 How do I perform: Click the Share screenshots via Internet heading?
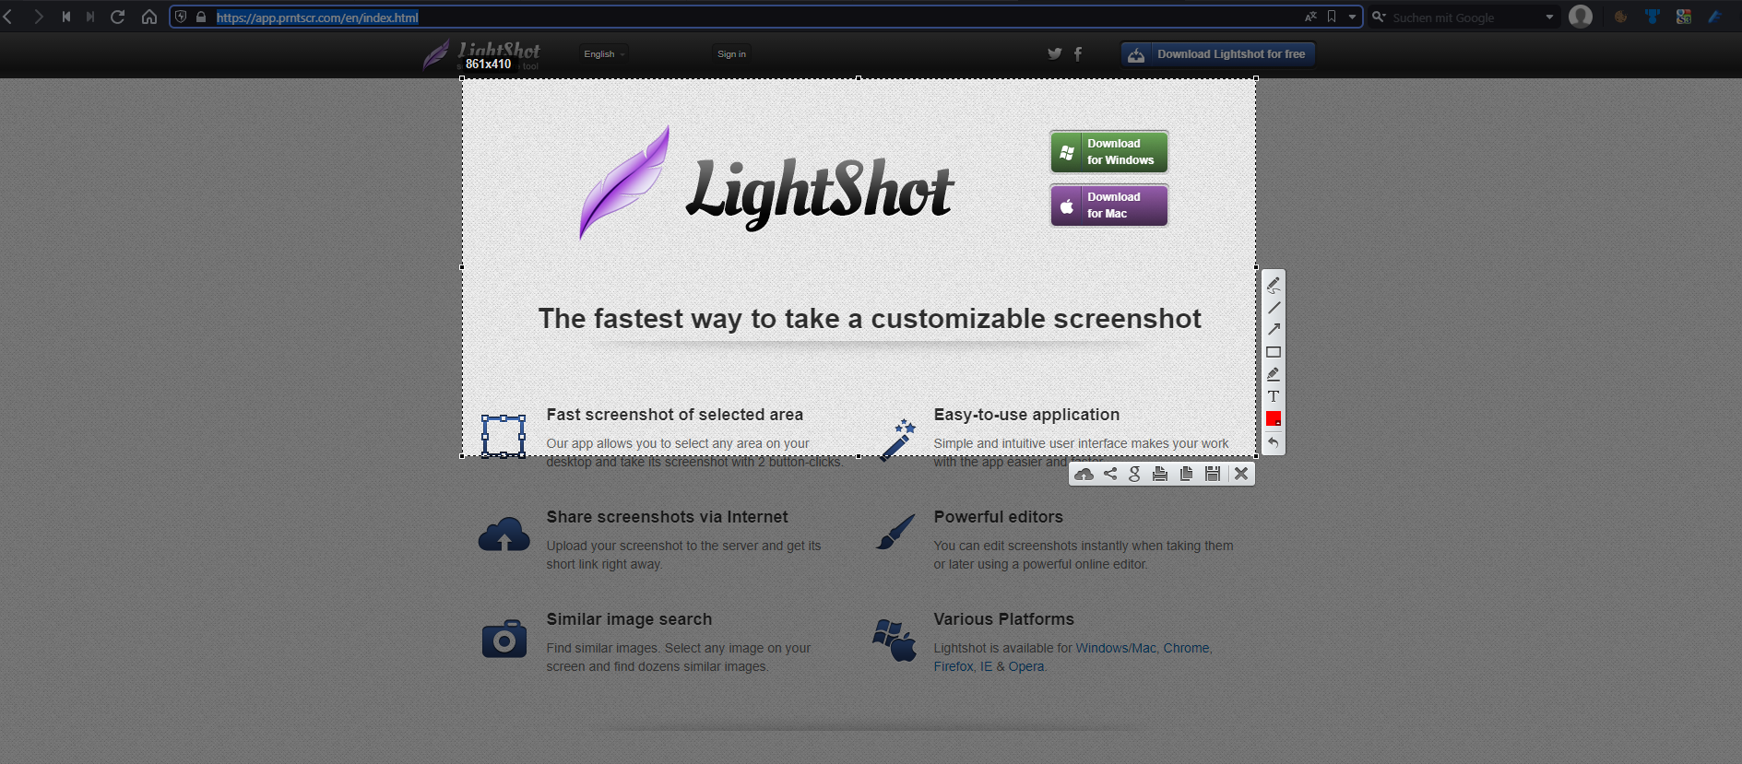tap(667, 517)
